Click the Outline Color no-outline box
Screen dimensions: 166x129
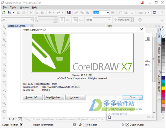tap(127, 125)
